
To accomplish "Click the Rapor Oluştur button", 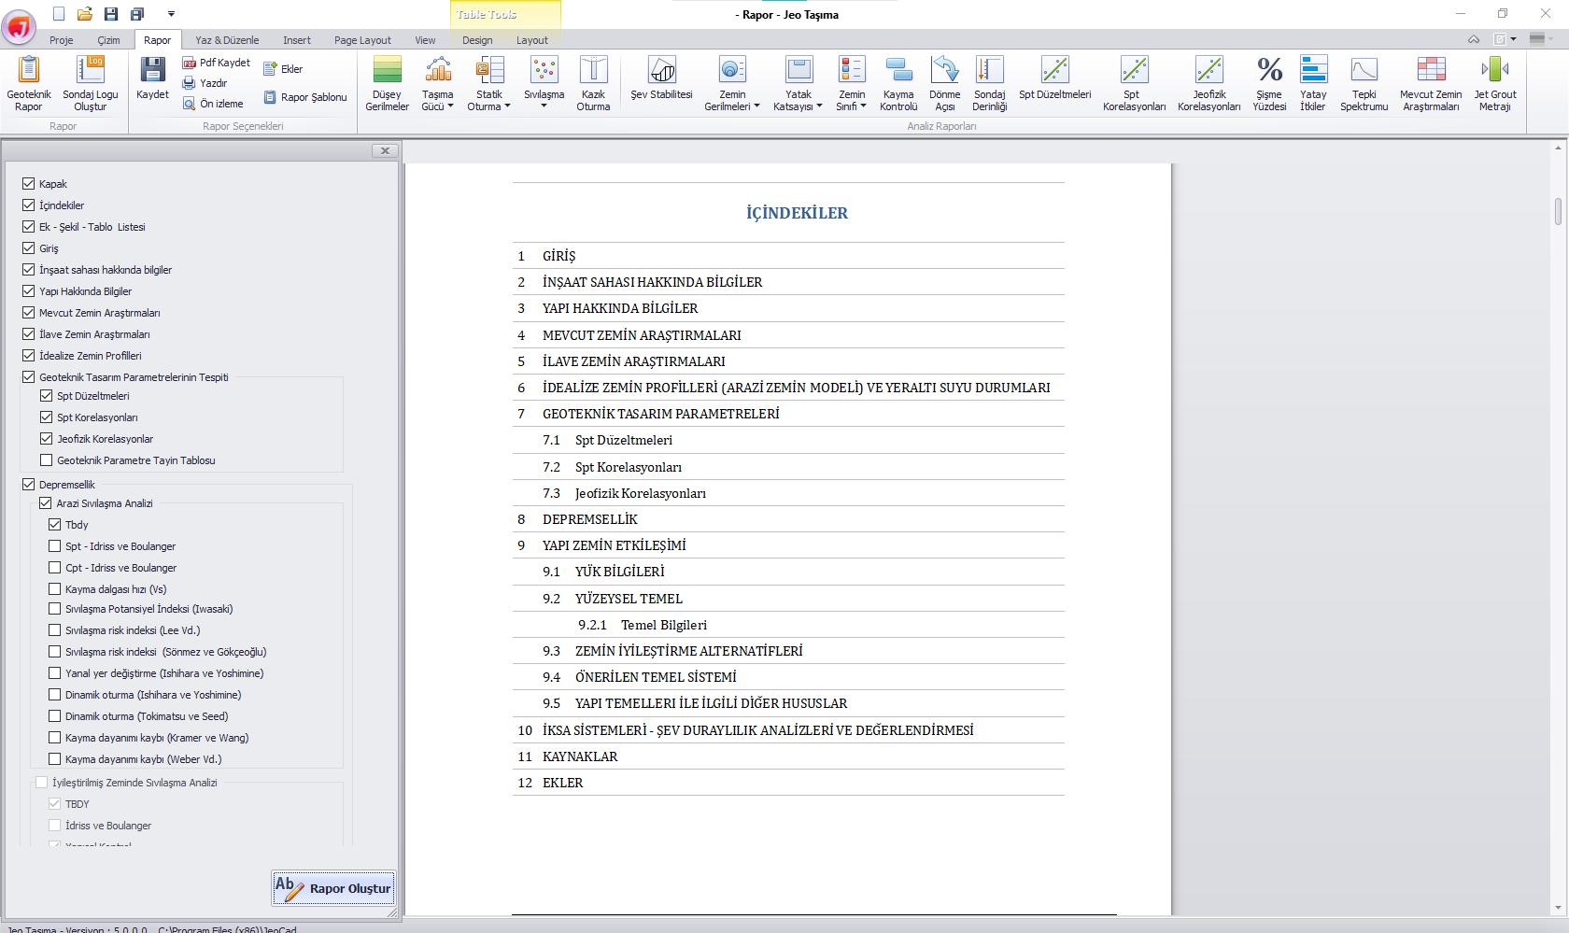I will (x=333, y=888).
